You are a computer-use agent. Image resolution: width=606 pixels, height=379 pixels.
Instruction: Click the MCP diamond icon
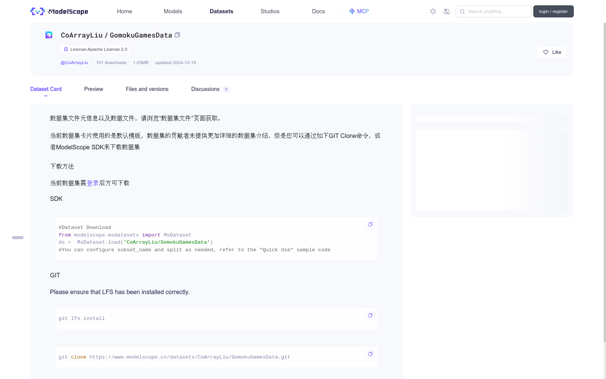pos(352,11)
